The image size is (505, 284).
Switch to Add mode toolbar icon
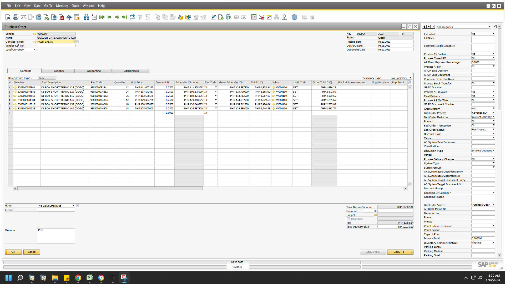tap(94, 17)
